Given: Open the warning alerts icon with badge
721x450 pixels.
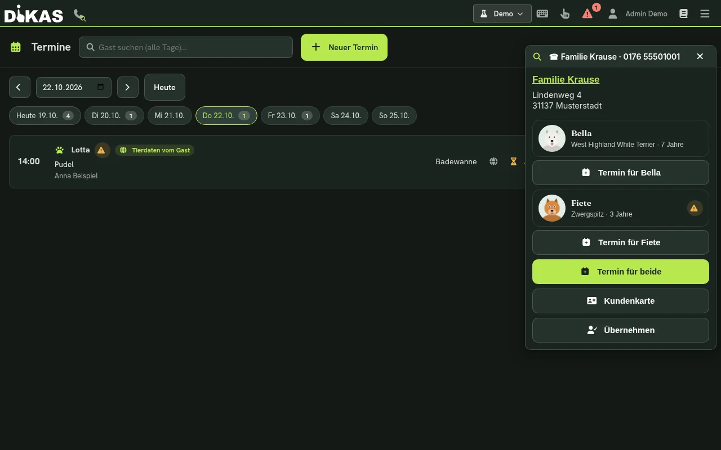Looking at the screenshot, I should coord(588,13).
